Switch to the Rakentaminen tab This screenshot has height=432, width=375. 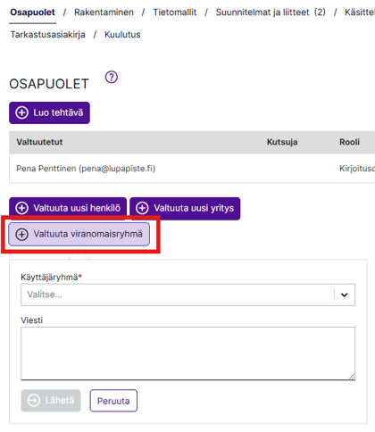click(x=104, y=12)
